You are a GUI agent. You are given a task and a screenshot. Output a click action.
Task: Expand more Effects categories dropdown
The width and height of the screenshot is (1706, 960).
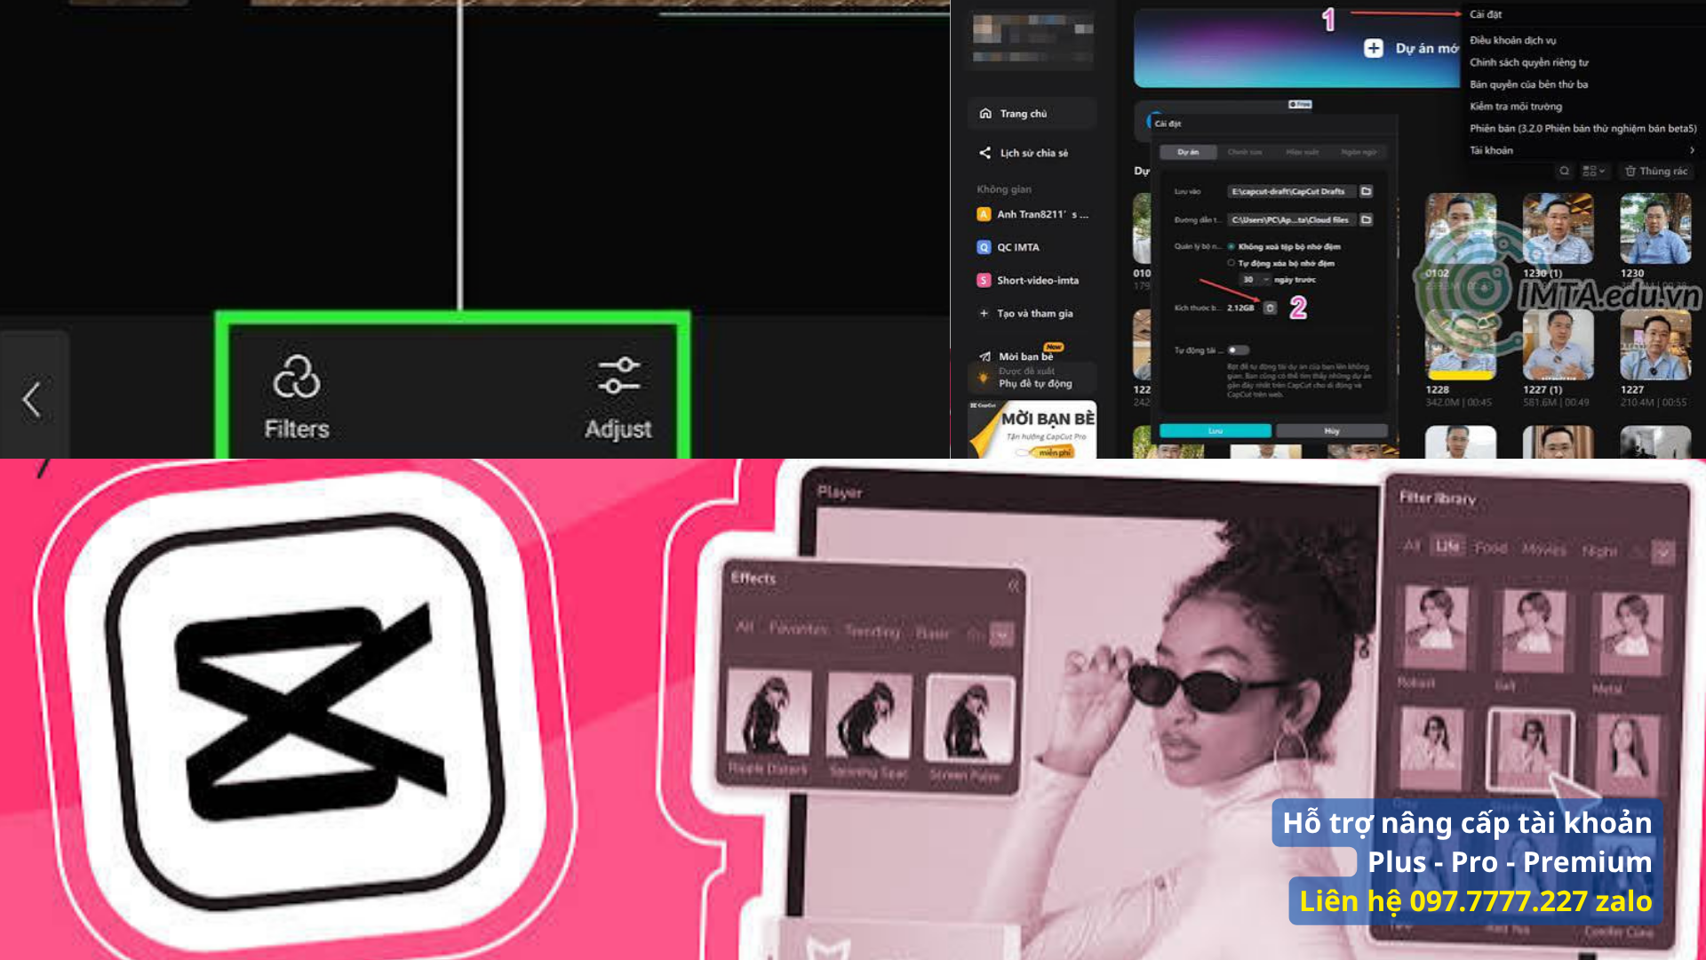coord(1001,635)
